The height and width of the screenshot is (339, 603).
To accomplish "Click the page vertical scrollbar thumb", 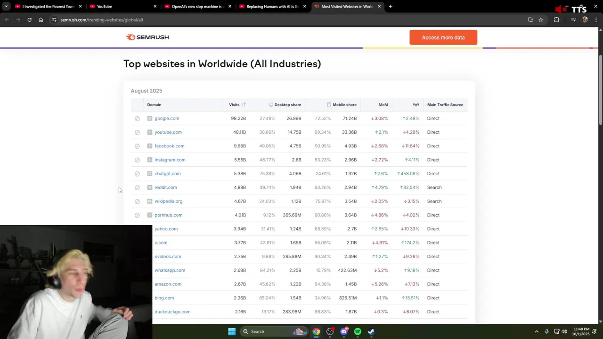I will 600,89.
